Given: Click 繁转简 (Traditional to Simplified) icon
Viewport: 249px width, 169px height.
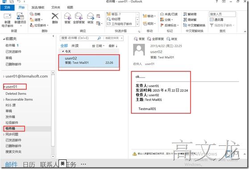Looking at the screenshot, I should (x=190, y=14).
